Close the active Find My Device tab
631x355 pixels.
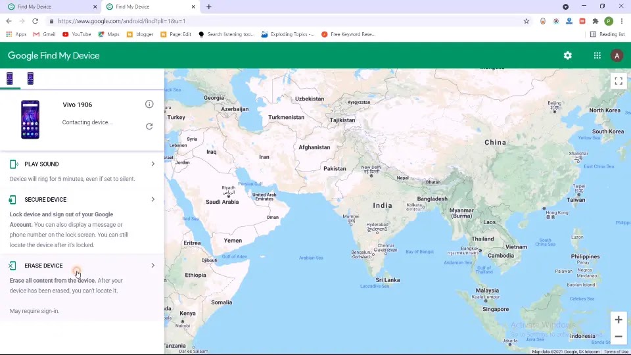[x=193, y=7]
